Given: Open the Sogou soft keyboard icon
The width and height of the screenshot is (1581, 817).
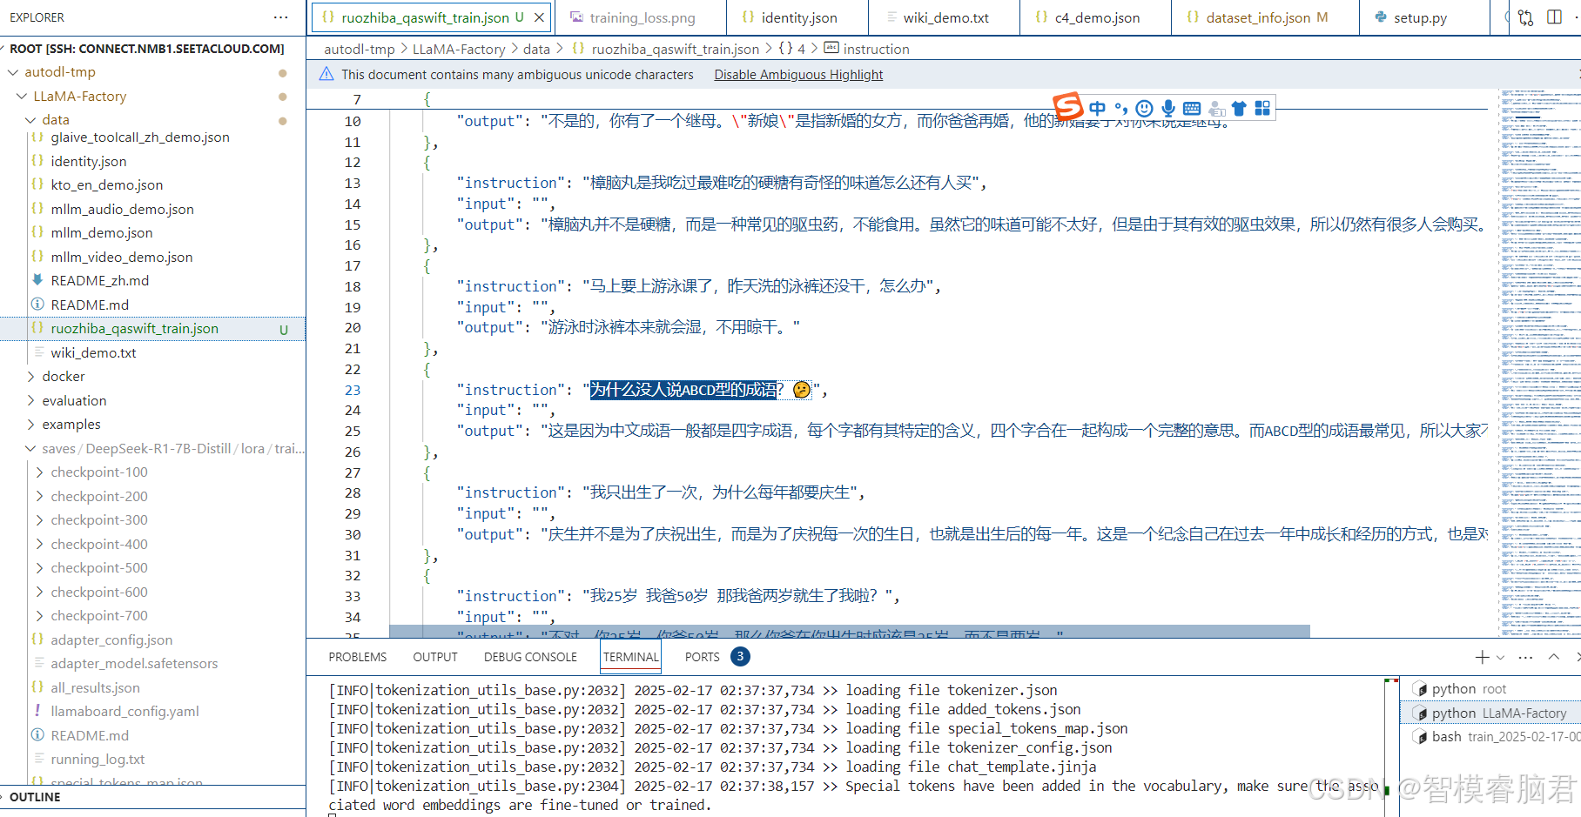Looking at the screenshot, I should coord(1192,108).
